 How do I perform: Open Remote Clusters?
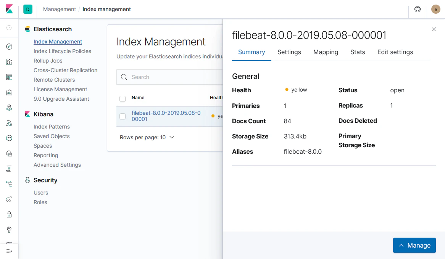pos(54,80)
